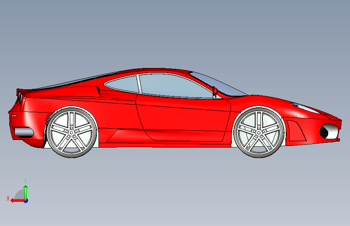Click the blue Z axis dot on the triad
The image size is (350, 226).
(x=26, y=201)
